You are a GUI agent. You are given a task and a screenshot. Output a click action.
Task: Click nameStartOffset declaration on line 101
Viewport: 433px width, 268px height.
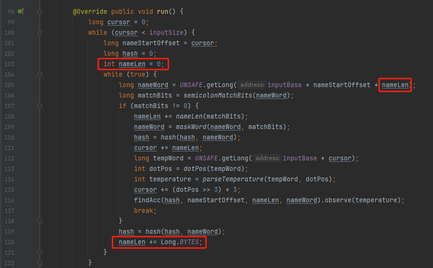coord(151,43)
